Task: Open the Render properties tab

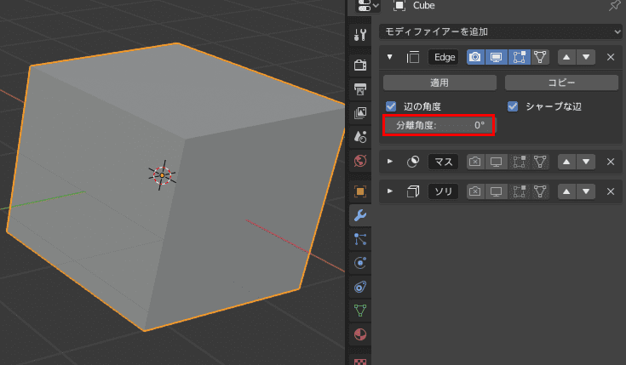Action: point(360,65)
